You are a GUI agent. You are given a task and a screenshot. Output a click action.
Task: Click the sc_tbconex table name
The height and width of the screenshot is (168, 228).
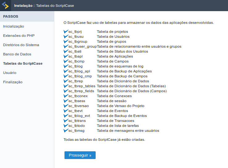pyautogui.click(x=78, y=96)
